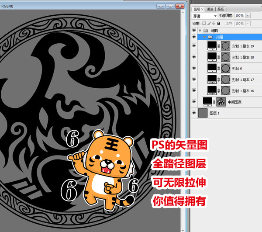
Task: Maximize the document window
Action: (170, 6)
